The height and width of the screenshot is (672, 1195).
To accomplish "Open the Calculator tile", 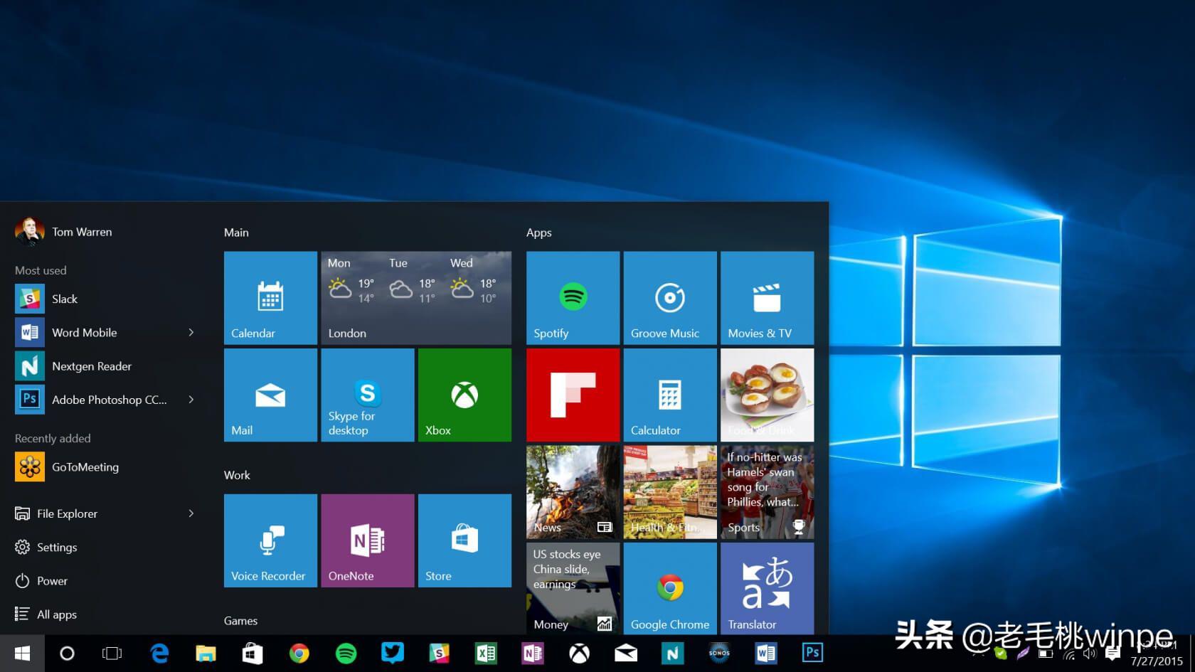I will point(669,395).
